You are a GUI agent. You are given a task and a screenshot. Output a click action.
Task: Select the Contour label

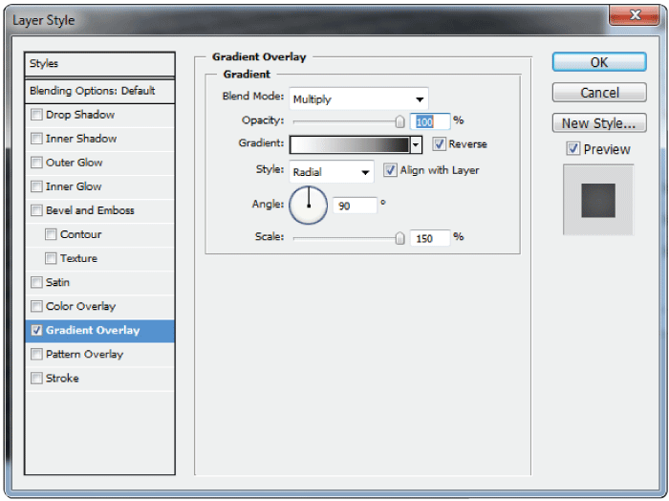tap(81, 234)
